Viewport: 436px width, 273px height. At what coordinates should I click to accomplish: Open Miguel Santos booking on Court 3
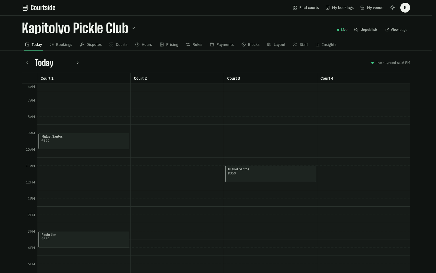pyautogui.click(x=270, y=174)
